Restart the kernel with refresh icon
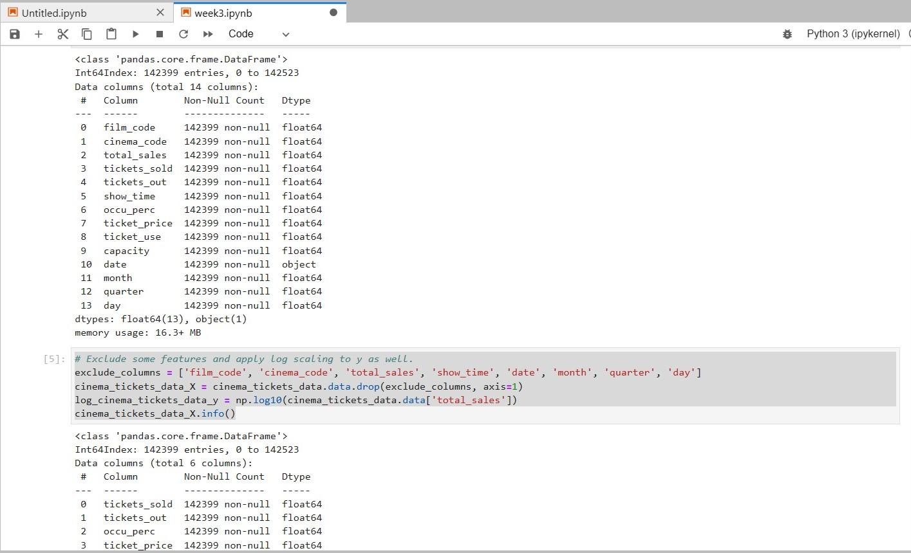This screenshot has height=553, width=911. click(x=183, y=34)
